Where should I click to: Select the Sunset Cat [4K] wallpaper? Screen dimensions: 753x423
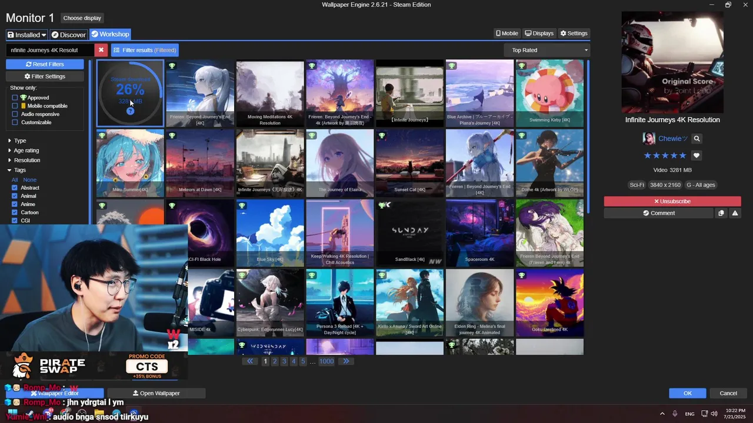(409, 163)
